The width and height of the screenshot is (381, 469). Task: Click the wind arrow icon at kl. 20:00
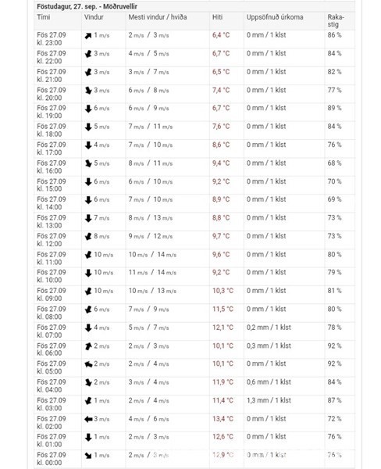pos(88,91)
